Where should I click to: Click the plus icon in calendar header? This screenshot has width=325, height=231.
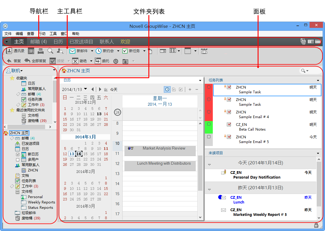190,89
